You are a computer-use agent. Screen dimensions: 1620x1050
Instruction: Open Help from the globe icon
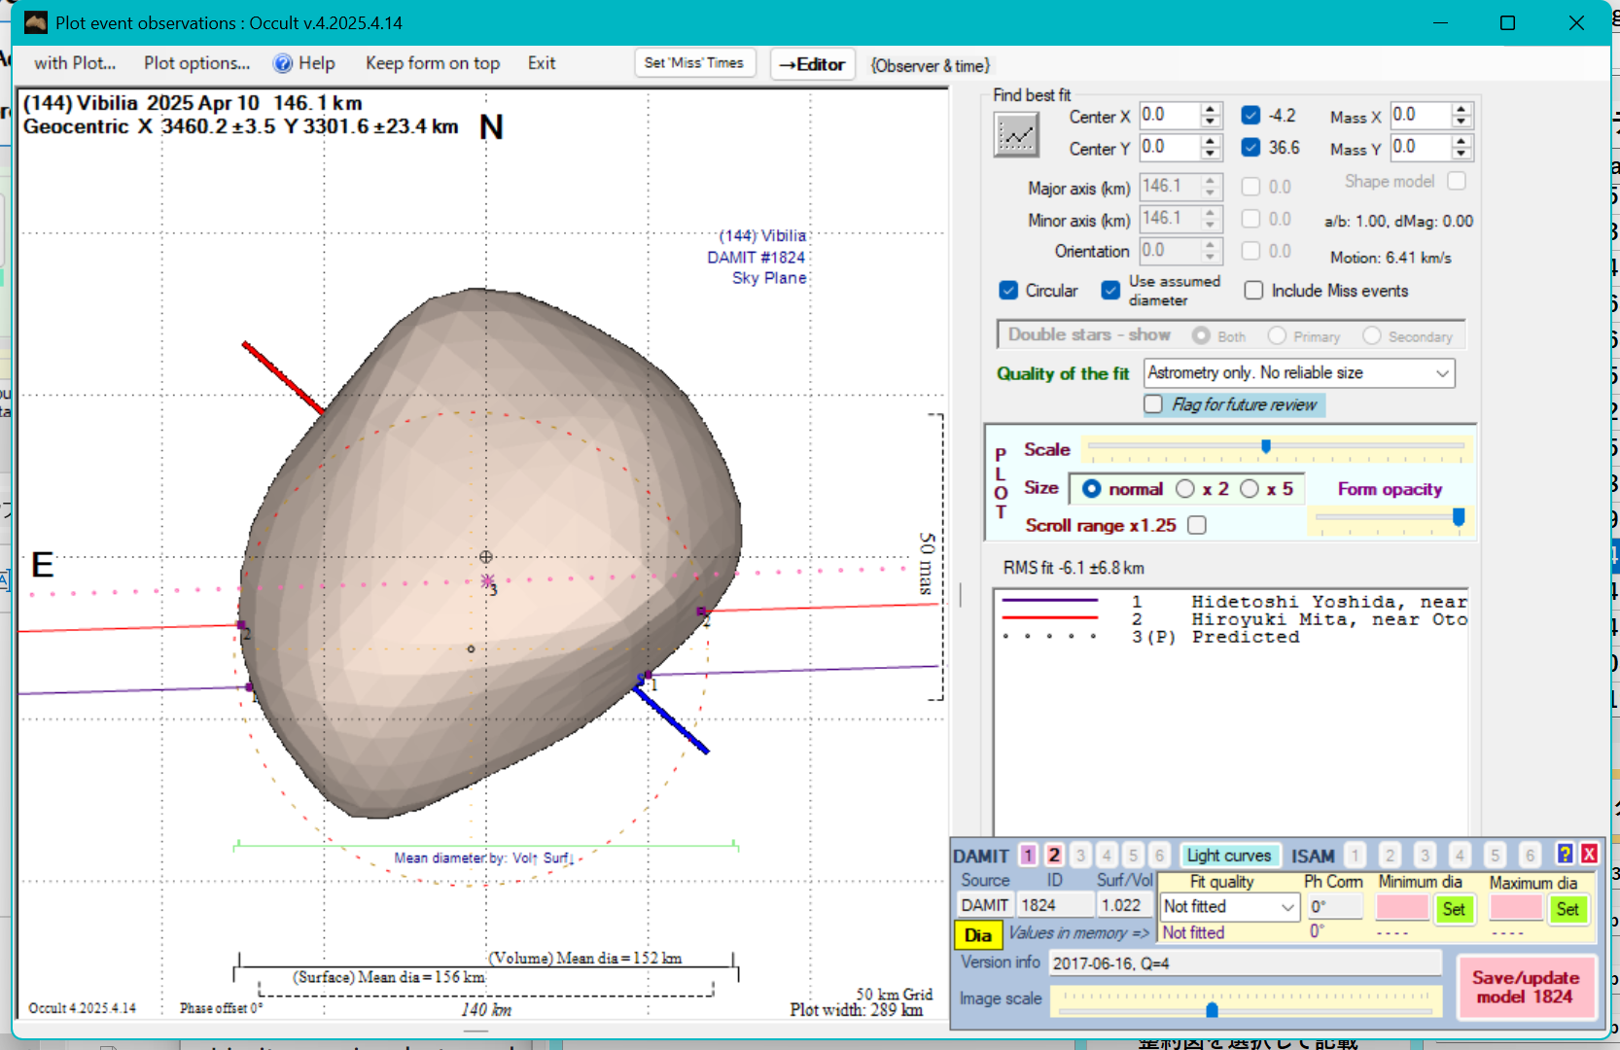pos(283,63)
